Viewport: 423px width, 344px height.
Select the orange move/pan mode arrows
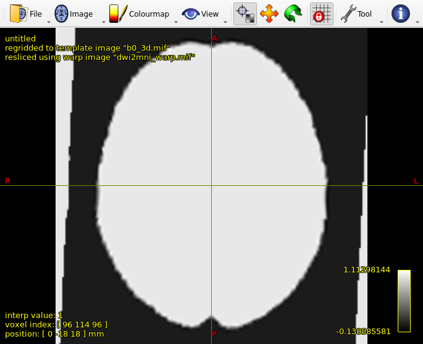(x=269, y=14)
